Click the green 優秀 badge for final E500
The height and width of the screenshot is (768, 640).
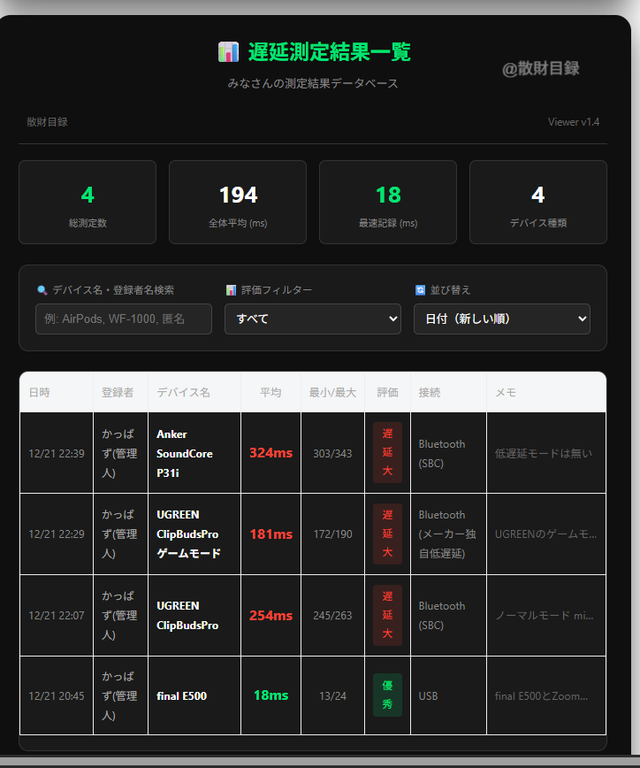tap(387, 695)
